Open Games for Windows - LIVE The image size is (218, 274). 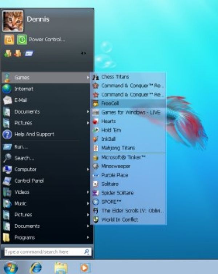coord(128,112)
